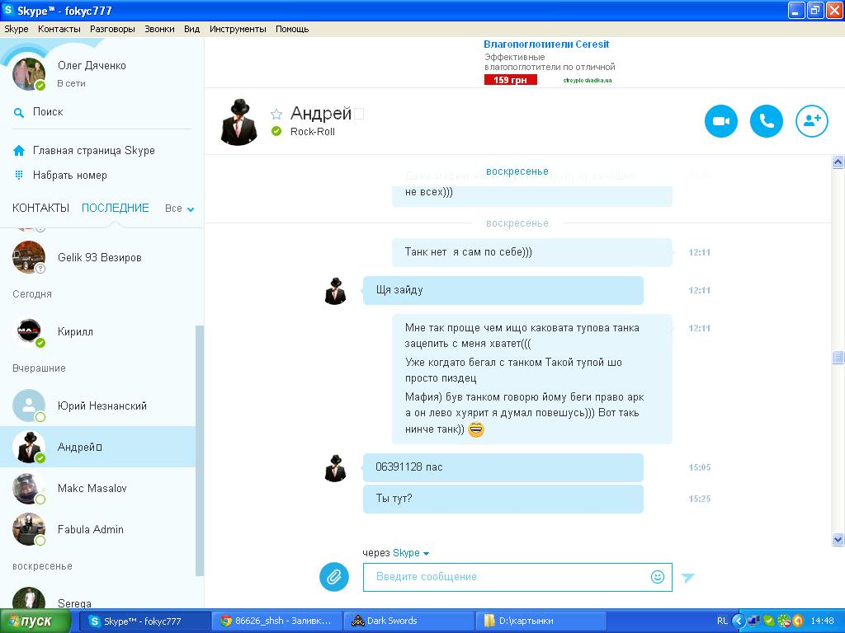Open Олег Дяченко profile avatar
The image size is (845, 633).
29,74
